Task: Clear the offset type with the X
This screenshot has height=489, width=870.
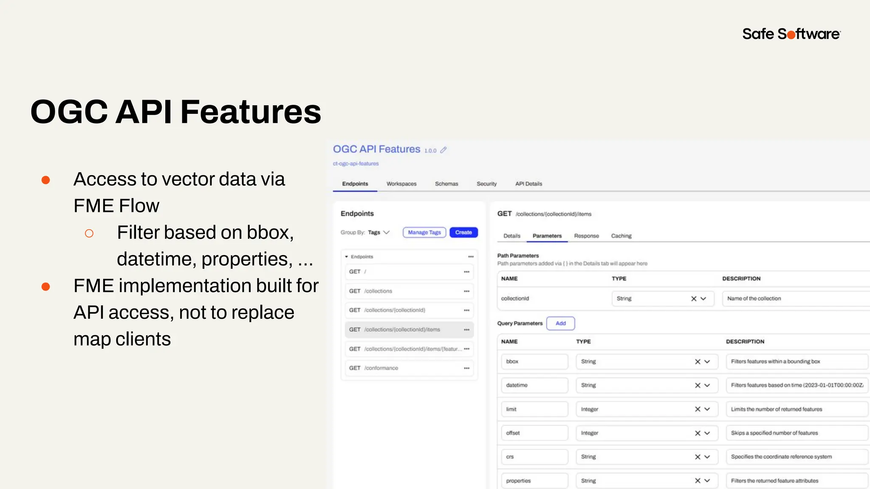Action: coord(698,433)
